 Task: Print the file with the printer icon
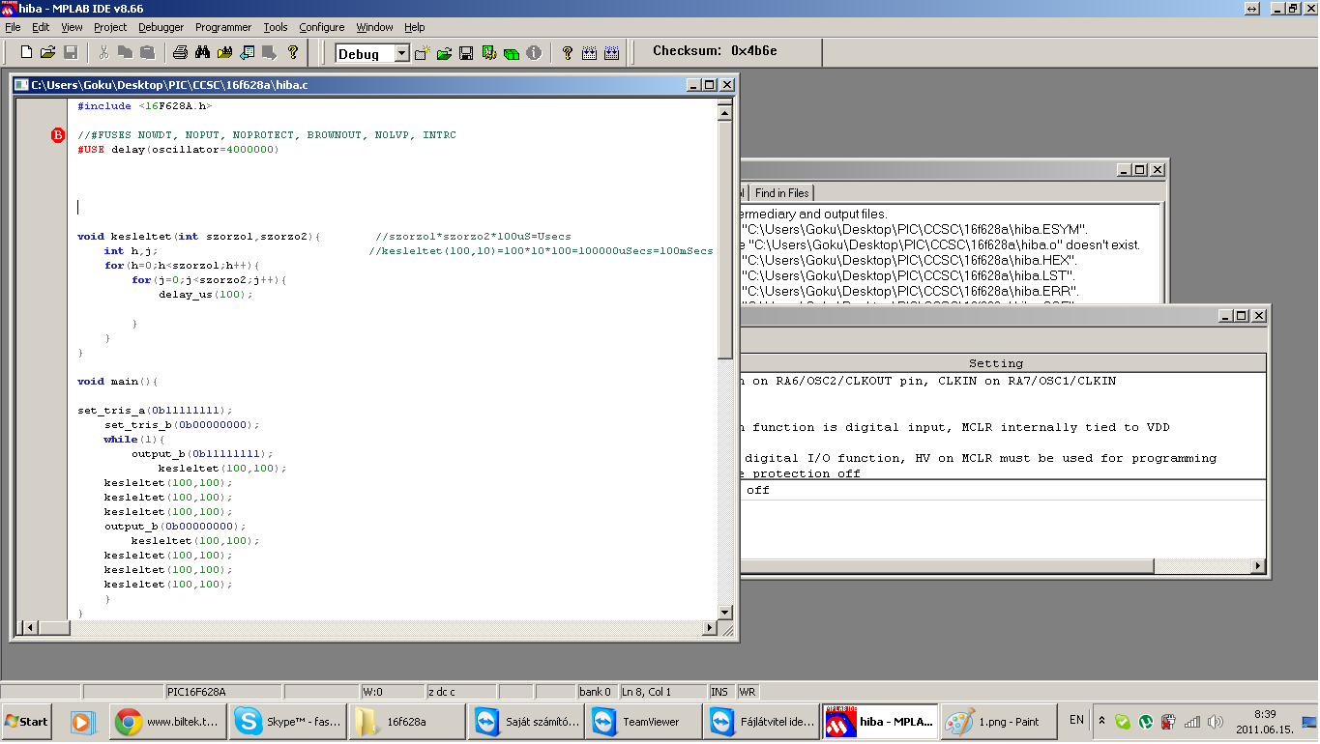(x=180, y=52)
